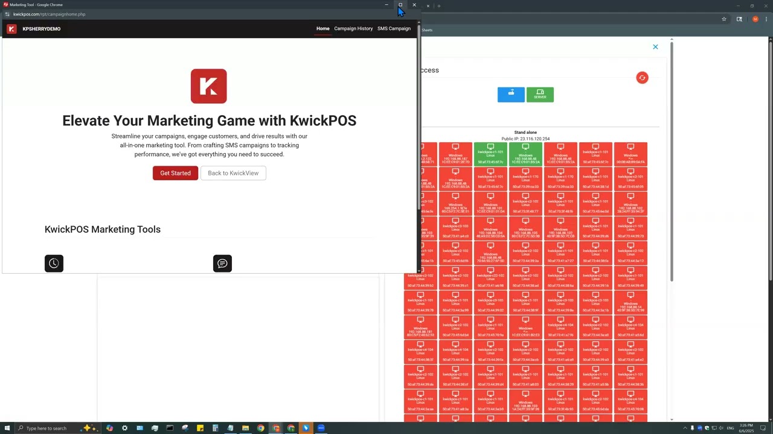
Task: Close the background Chrome tab with X
Action: pos(428,6)
